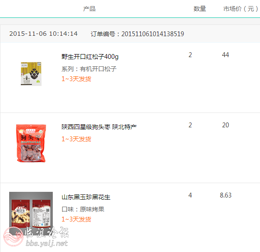Click the bbs.yalj.net watermark logo
This screenshot has width=260, height=252.
pos(36,237)
